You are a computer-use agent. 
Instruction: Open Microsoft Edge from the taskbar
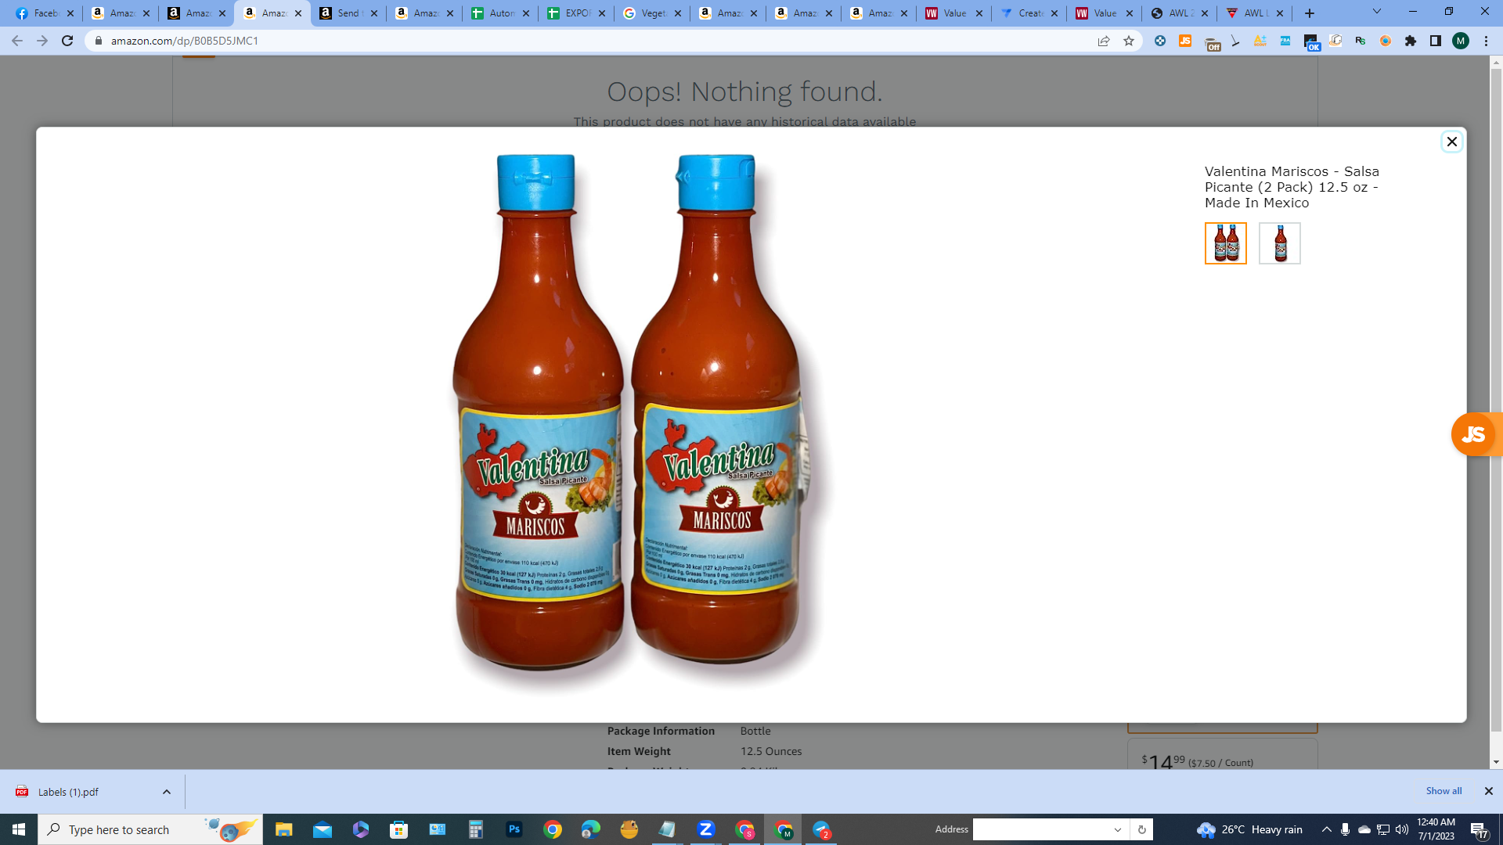pyautogui.click(x=591, y=829)
